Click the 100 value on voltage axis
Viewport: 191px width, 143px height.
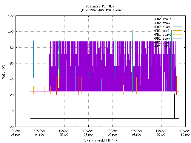[11, 32]
